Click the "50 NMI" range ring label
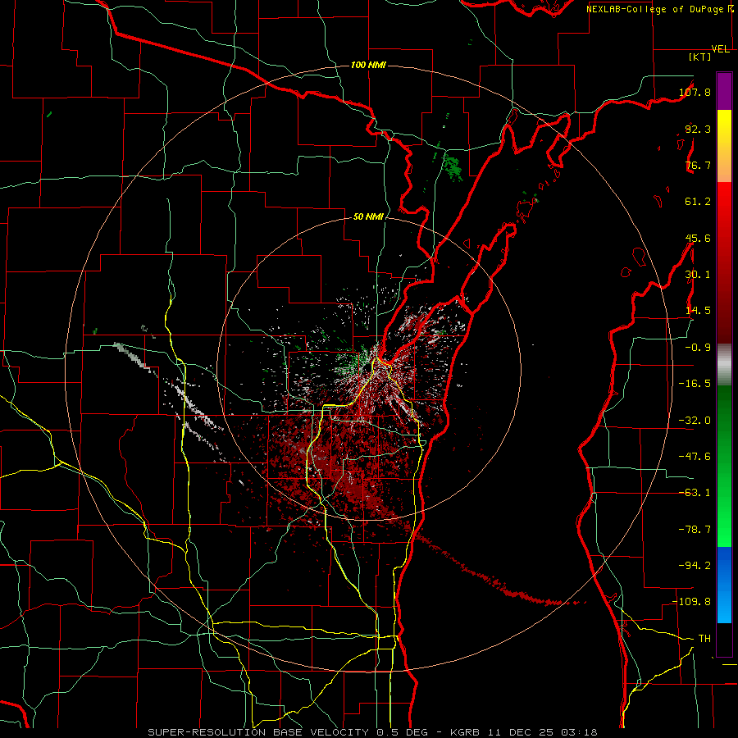Image resolution: width=738 pixels, height=738 pixels. 368,216
